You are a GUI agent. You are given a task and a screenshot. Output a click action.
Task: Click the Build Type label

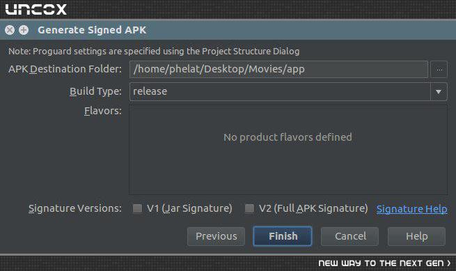point(95,91)
